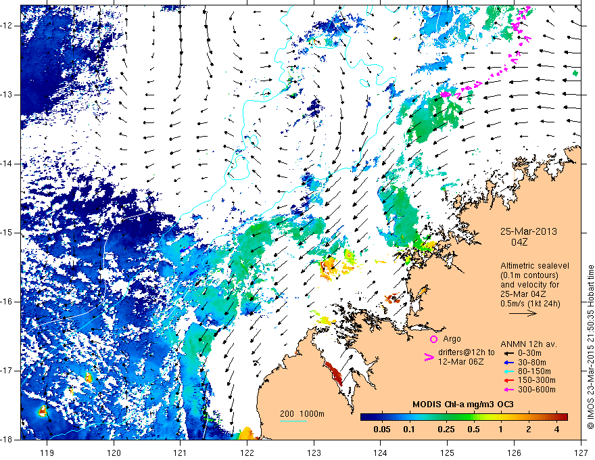Click the red 150-300m arrow legend icon
This screenshot has width=595, height=460.
pyautogui.click(x=509, y=380)
